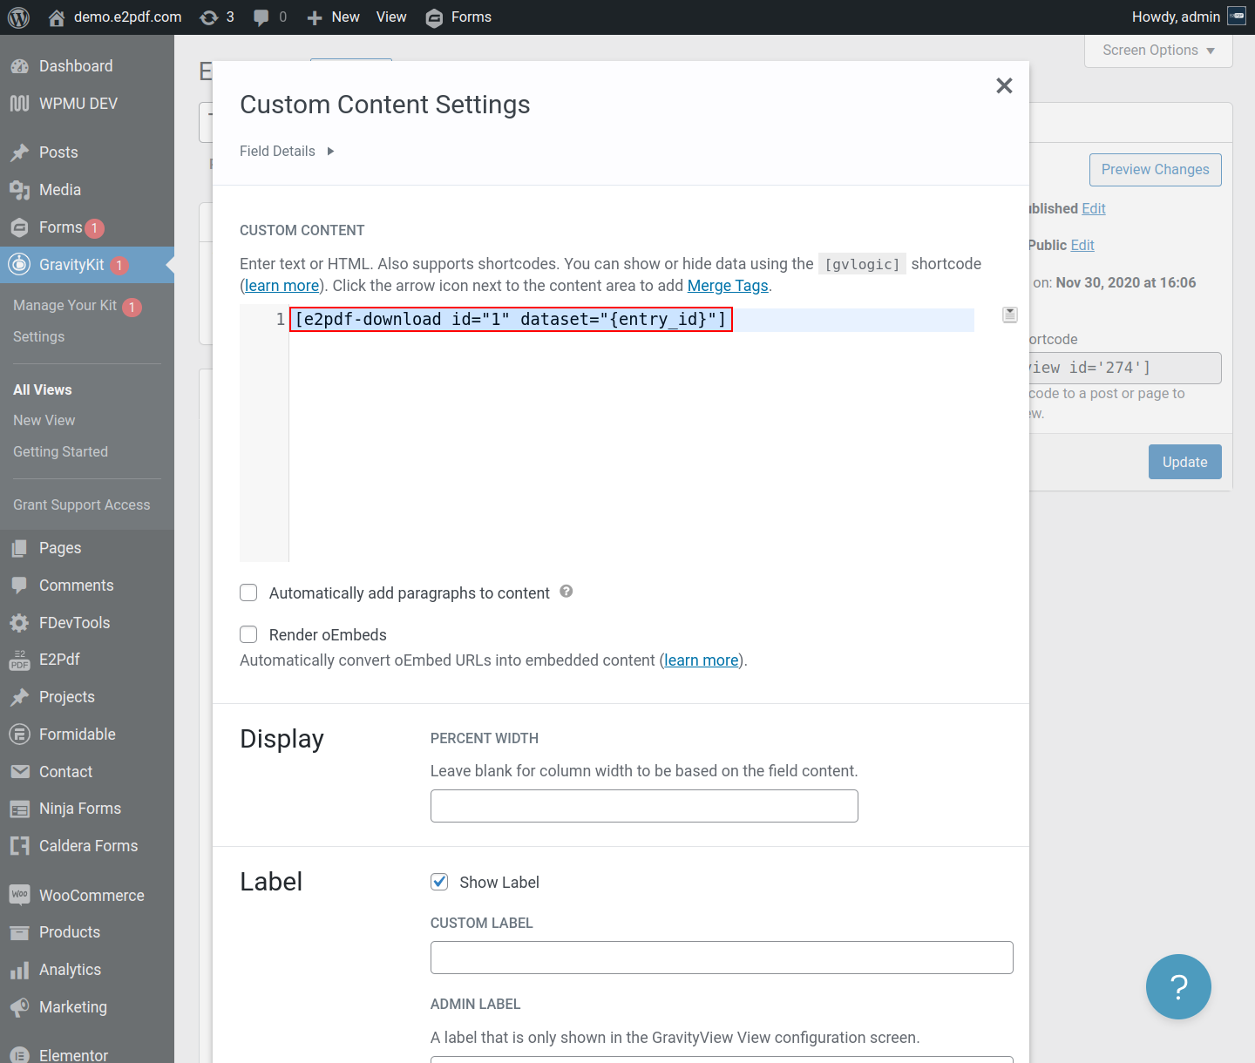1255x1063 pixels.
Task: Open E2Pdf in the sidebar
Action: [x=59, y=660]
